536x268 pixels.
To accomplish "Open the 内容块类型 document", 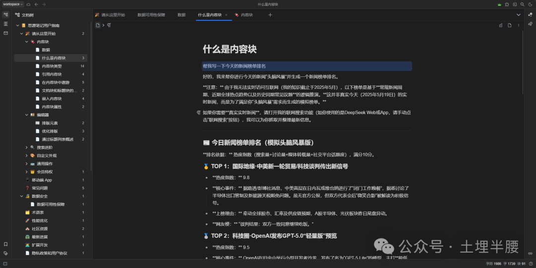I will pos(51,66).
